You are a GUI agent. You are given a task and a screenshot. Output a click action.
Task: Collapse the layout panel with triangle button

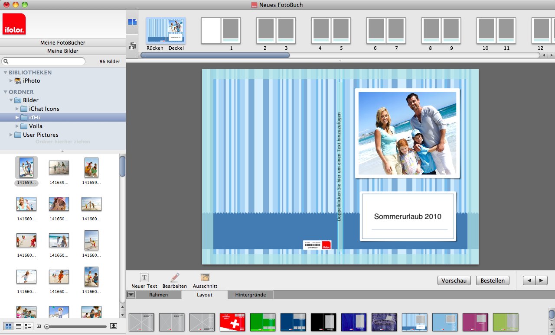[x=131, y=295]
